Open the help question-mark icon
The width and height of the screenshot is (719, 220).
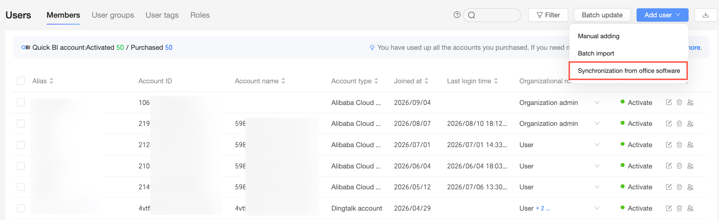click(x=457, y=15)
